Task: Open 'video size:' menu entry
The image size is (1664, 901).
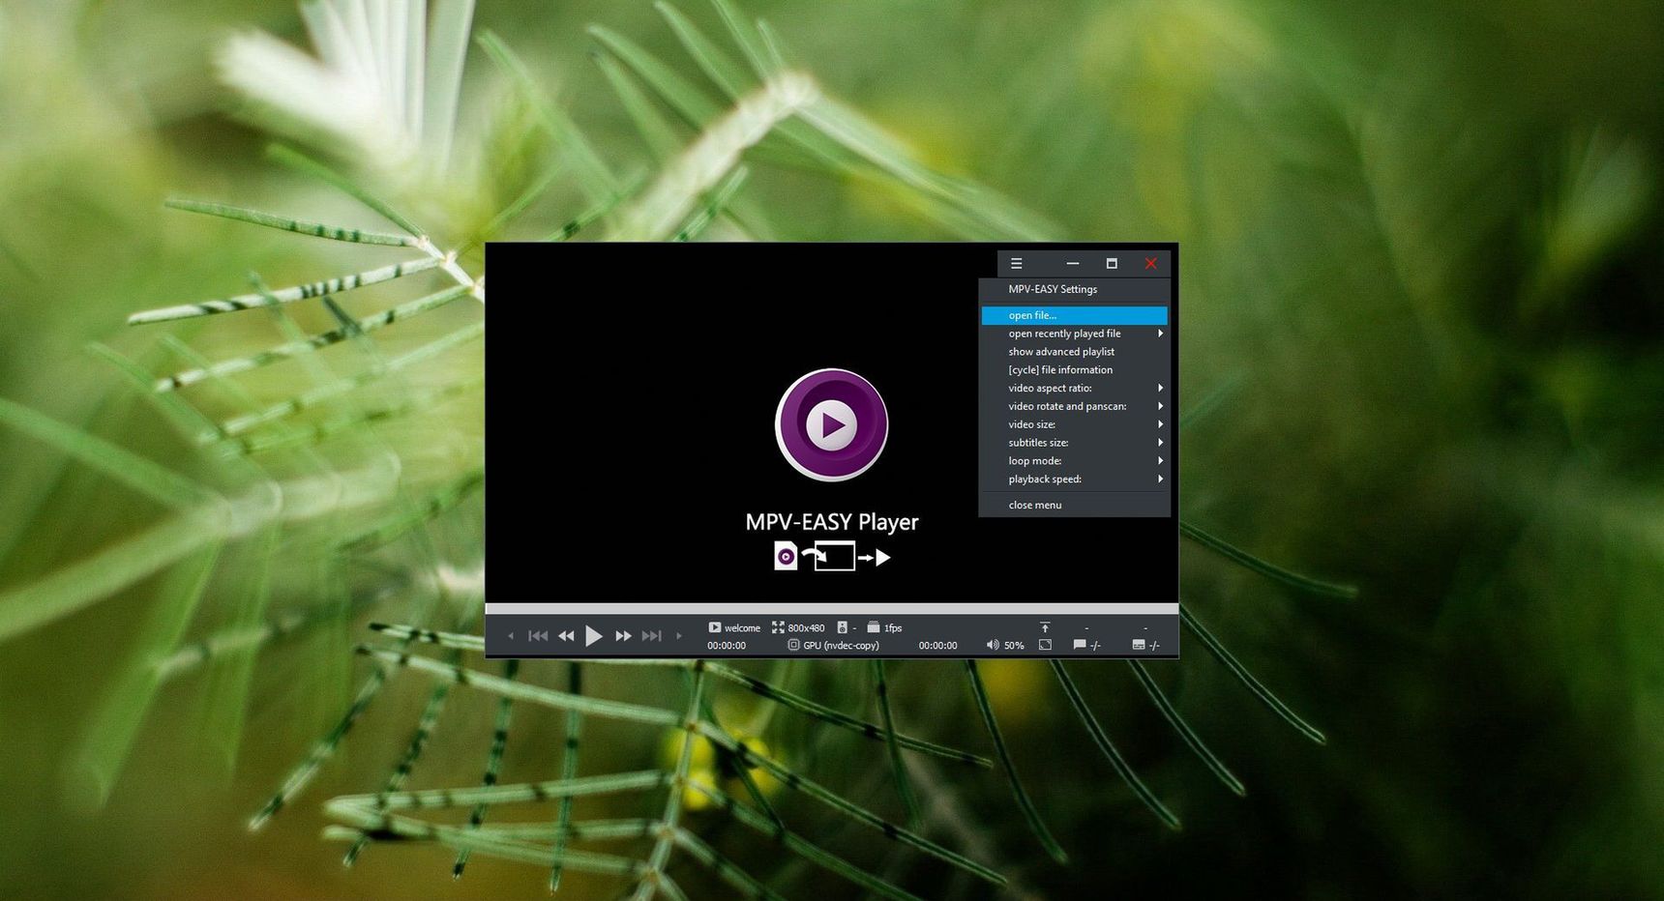Action: point(1074,424)
